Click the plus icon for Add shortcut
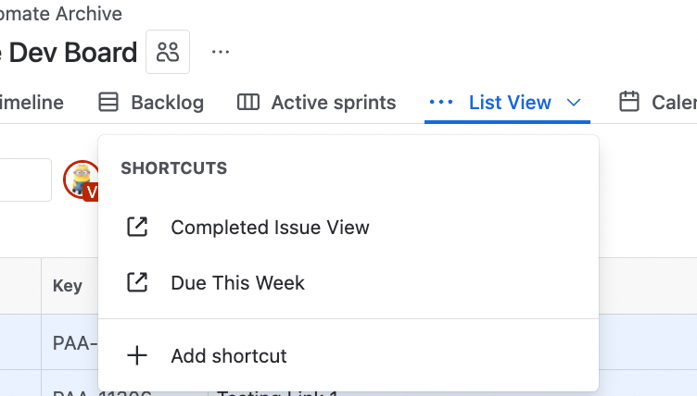 tap(137, 355)
